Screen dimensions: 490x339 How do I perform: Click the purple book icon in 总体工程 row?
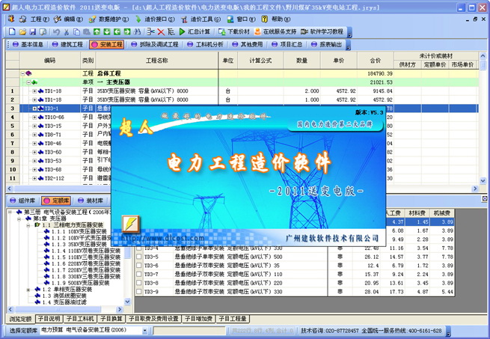(x=28, y=73)
